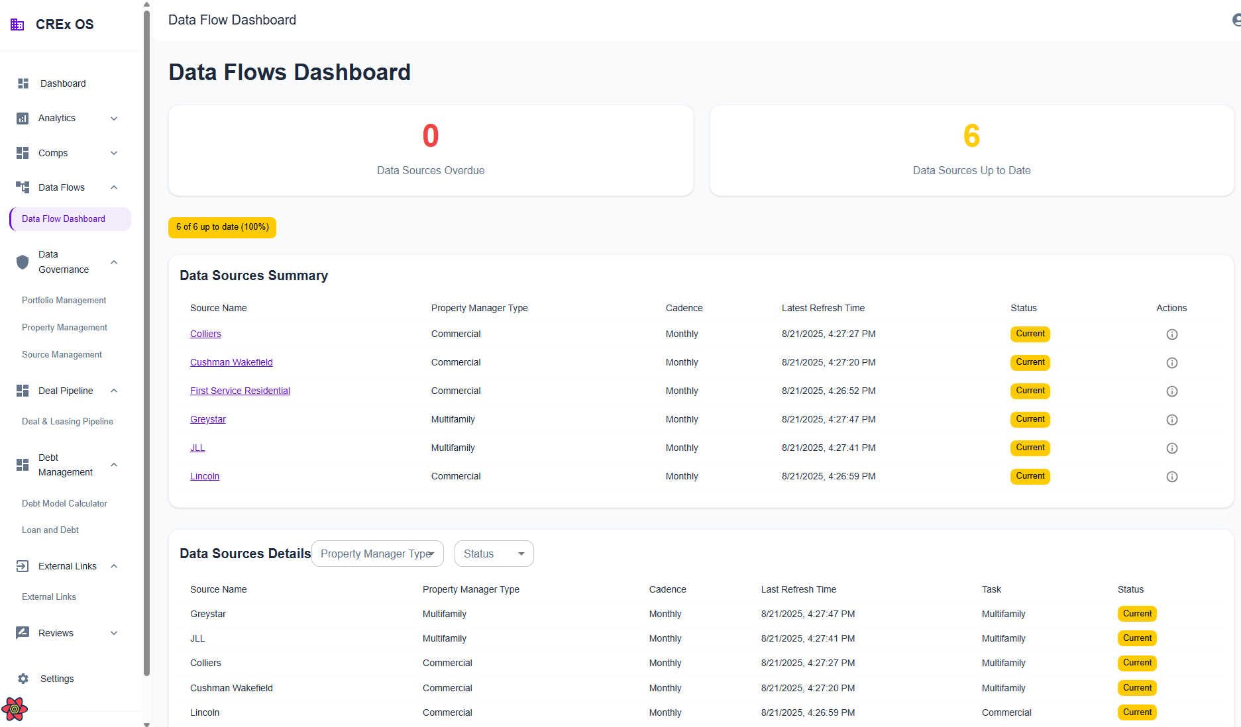Open the React Query devtools flower icon

(15, 709)
